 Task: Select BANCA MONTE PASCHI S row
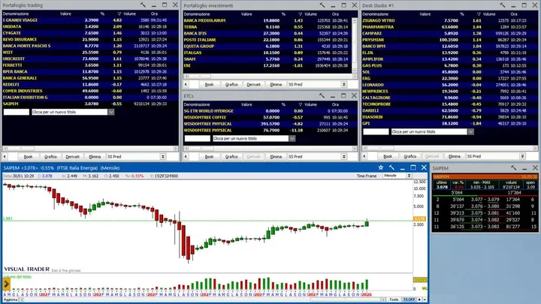point(90,46)
